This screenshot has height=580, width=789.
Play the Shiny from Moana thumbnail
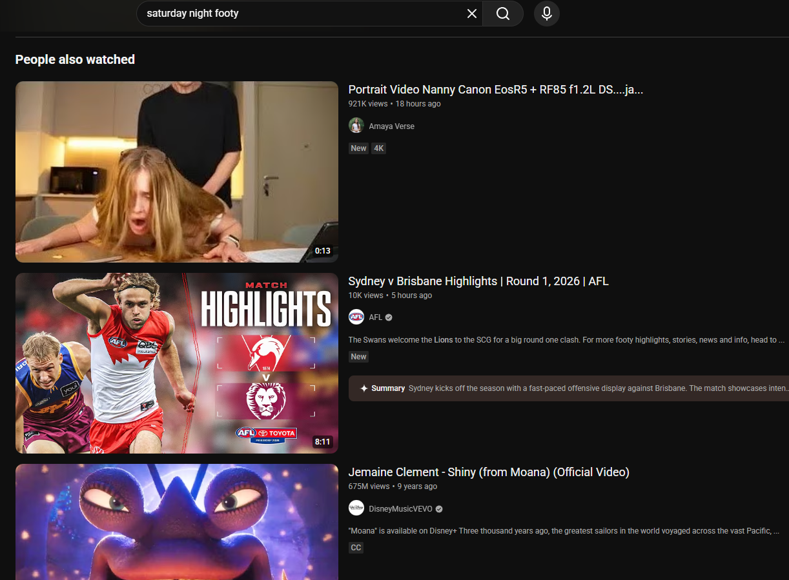coord(176,521)
